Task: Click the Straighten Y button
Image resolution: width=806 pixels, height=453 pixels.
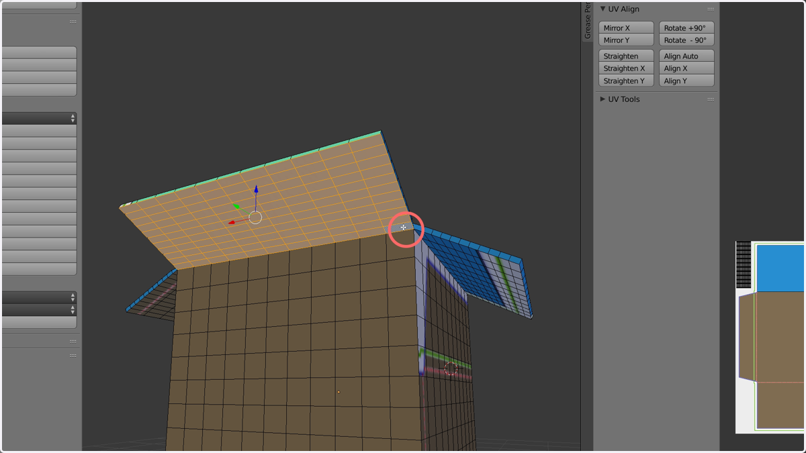Action: [626, 81]
